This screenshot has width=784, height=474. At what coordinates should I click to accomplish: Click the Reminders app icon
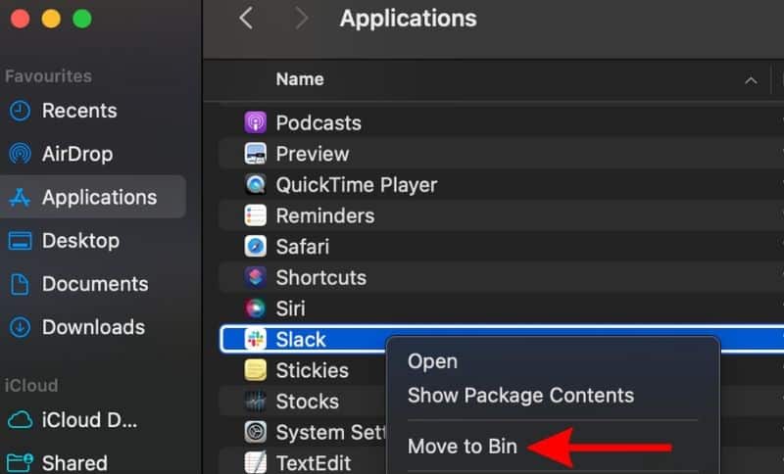coord(256,215)
